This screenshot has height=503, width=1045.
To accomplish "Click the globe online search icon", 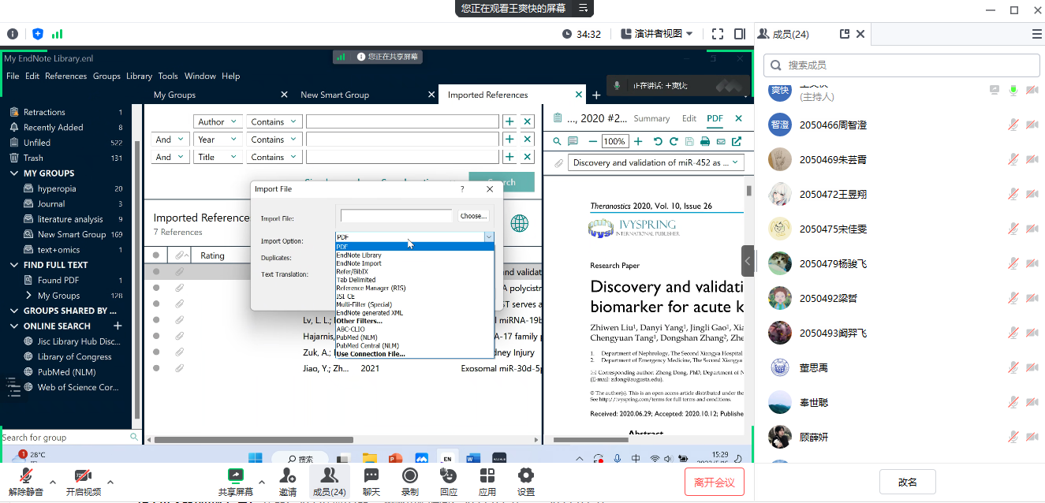I will click(519, 223).
